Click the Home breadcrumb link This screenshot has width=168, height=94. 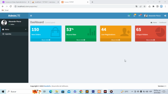[x=154, y=22]
